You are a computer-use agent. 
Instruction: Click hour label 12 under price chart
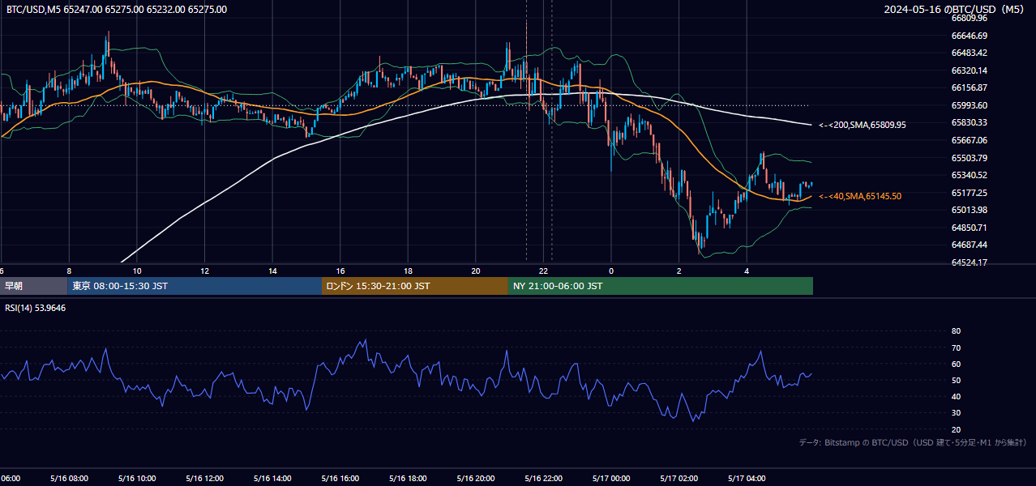tap(204, 271)
